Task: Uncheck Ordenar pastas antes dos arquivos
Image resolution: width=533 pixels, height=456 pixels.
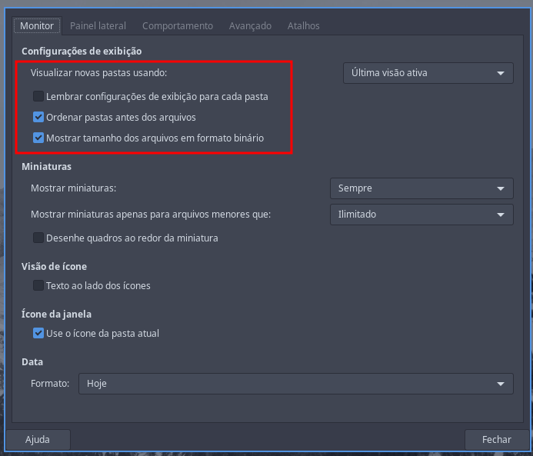Action: tap(38, 118)
